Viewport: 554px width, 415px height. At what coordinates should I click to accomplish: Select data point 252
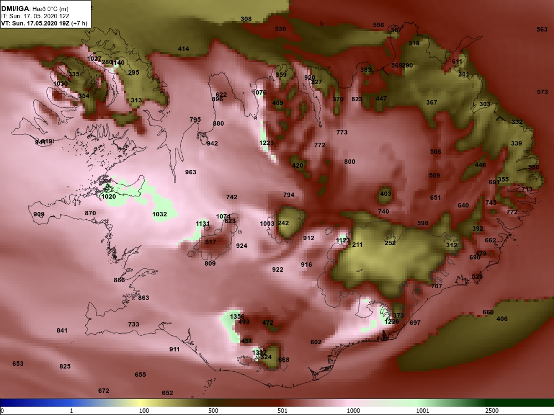coord(390,243)
